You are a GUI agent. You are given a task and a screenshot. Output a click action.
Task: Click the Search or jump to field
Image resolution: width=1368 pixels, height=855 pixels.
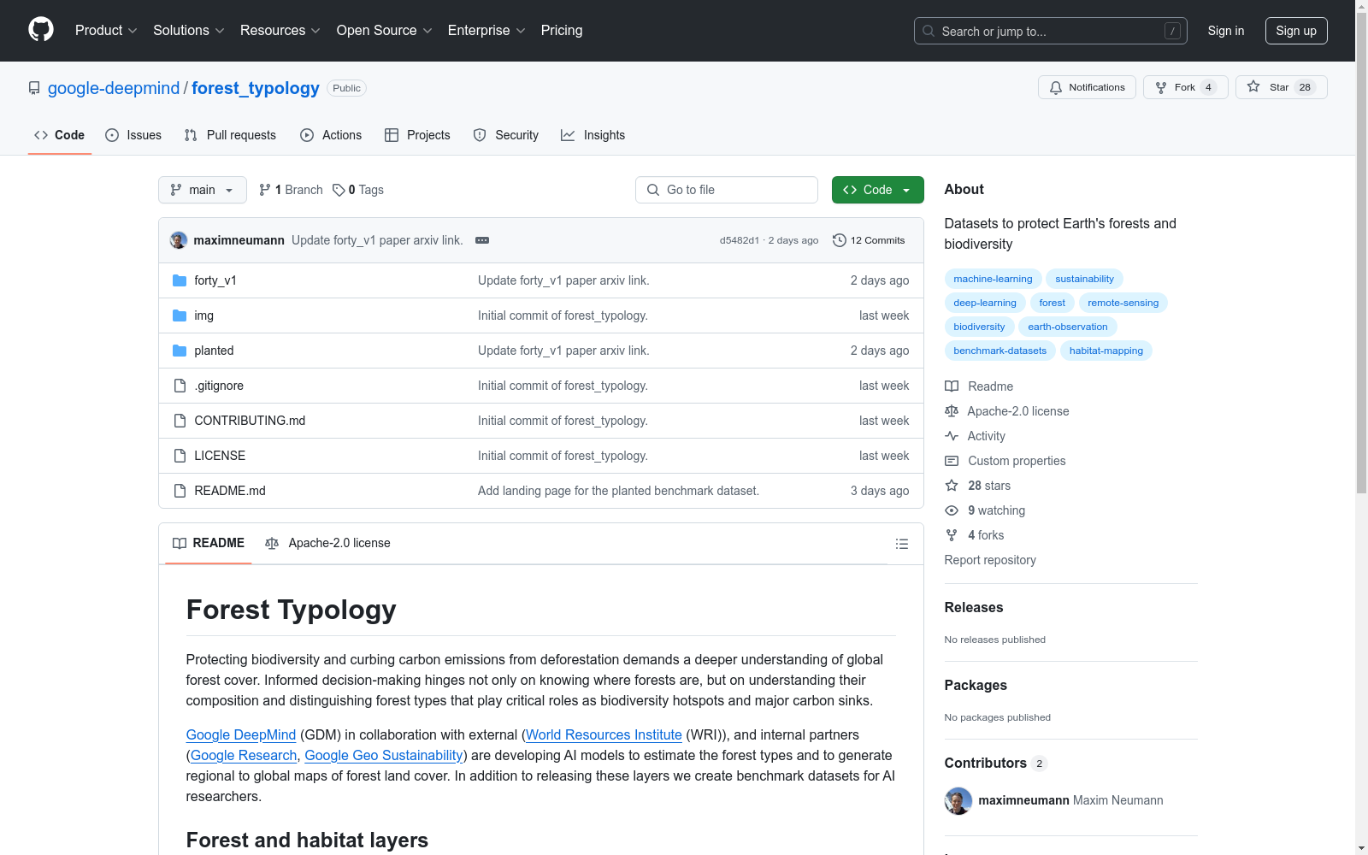pos(1051,31)
